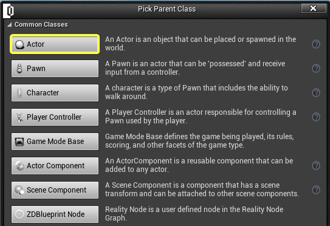Click the Game Mode Base monitor icon
This screenshot has height=226, width=330.
click(x=19, y=142)
